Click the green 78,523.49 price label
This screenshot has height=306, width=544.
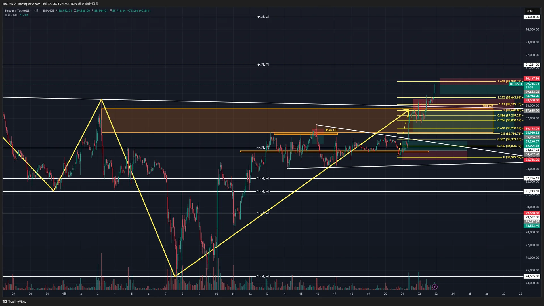[x=532, y=226]
